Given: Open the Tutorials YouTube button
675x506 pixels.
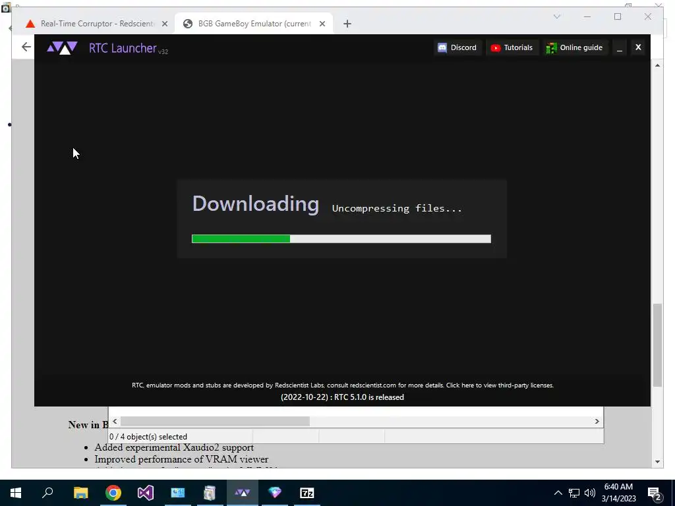Looking at the screenshot, I should [512, 47].
